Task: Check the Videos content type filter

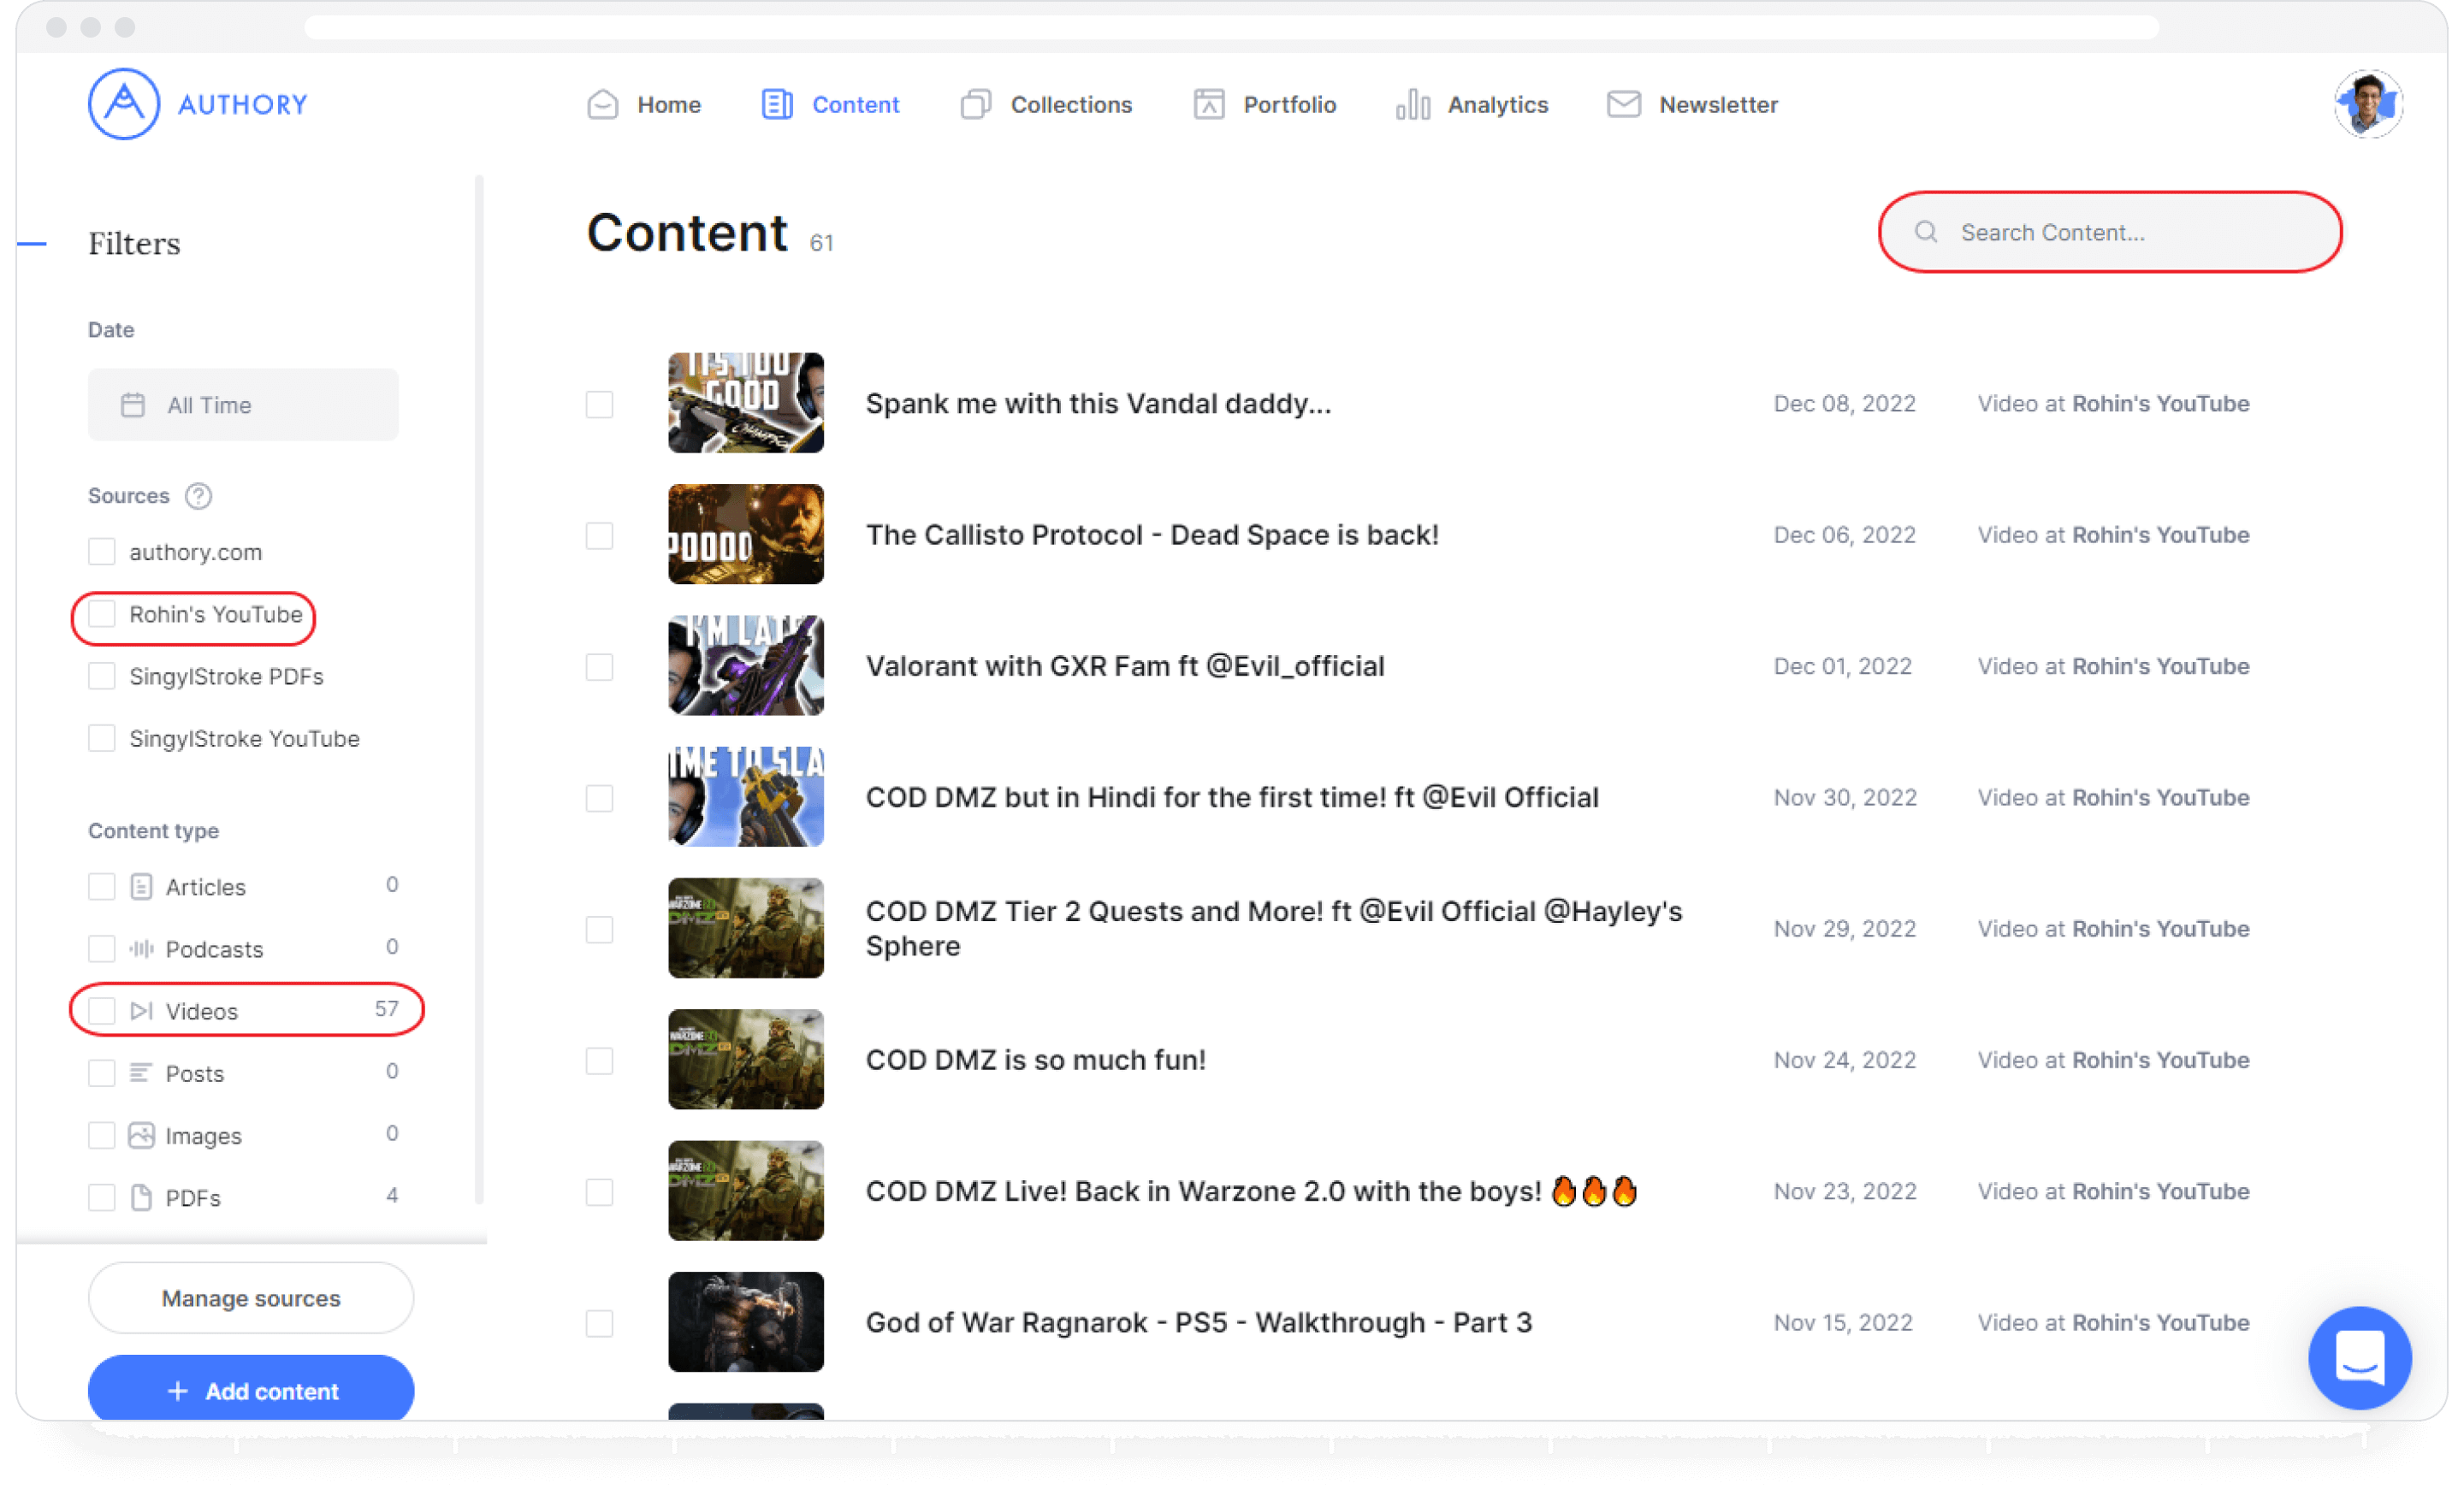Action: click(101, 1010)
